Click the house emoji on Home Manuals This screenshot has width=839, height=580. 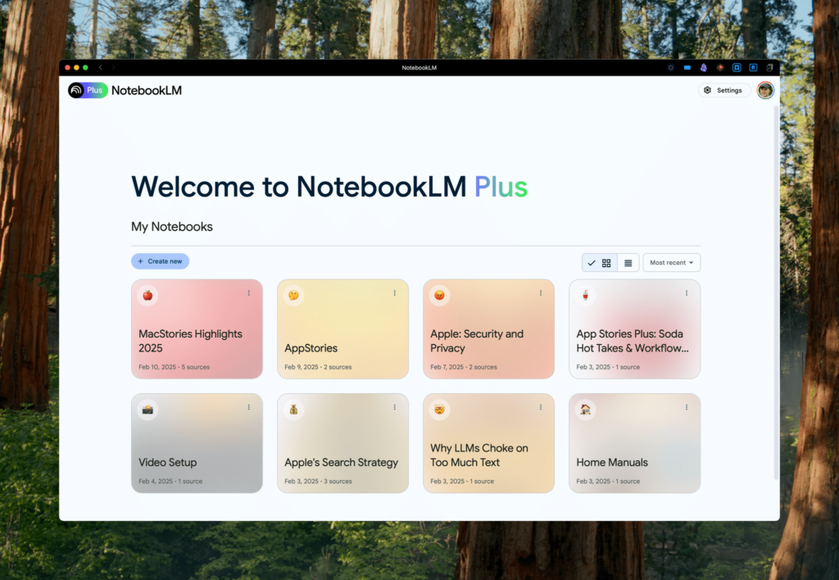585,410
